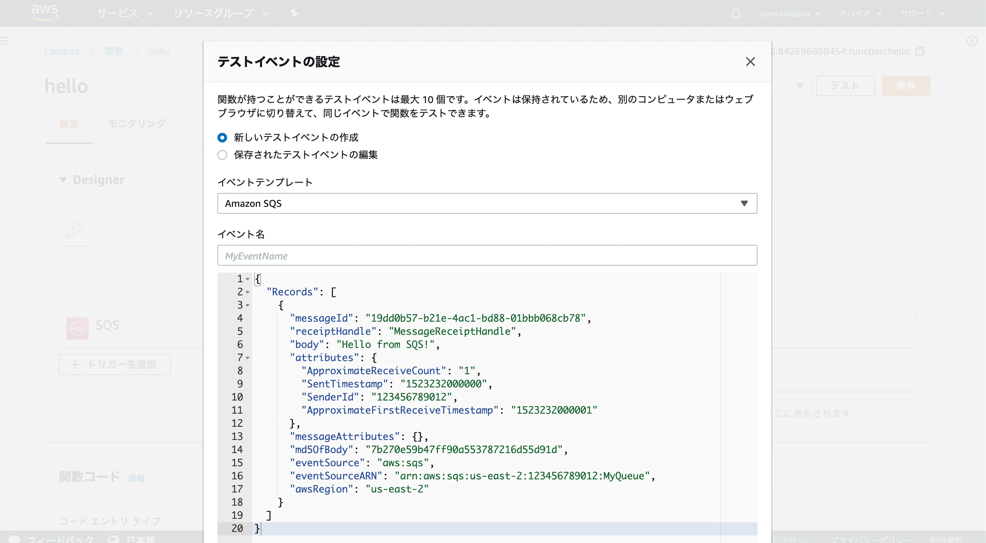Open the info panel icon at right
This screenshot has width=986, height=543.
(x=972, y=40)
